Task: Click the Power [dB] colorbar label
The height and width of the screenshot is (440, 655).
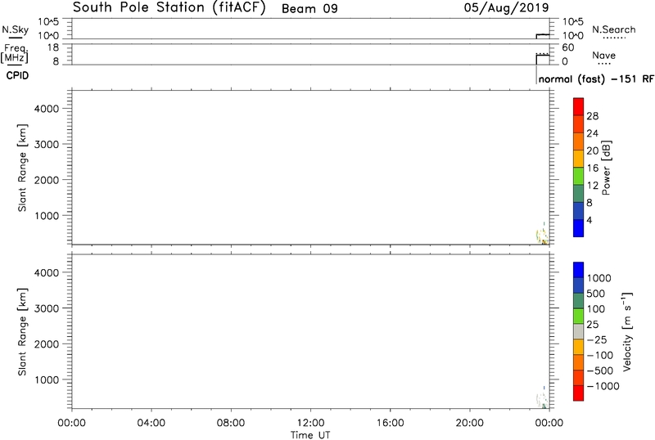Action: coord(606,168)
